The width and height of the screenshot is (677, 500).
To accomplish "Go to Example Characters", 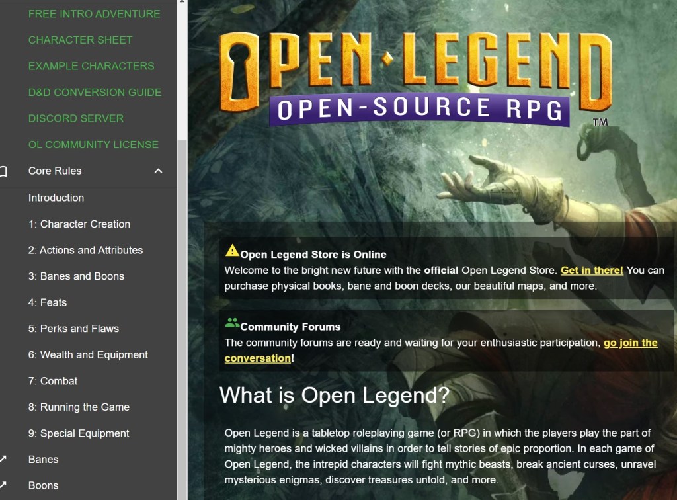I will pos(91,66).
